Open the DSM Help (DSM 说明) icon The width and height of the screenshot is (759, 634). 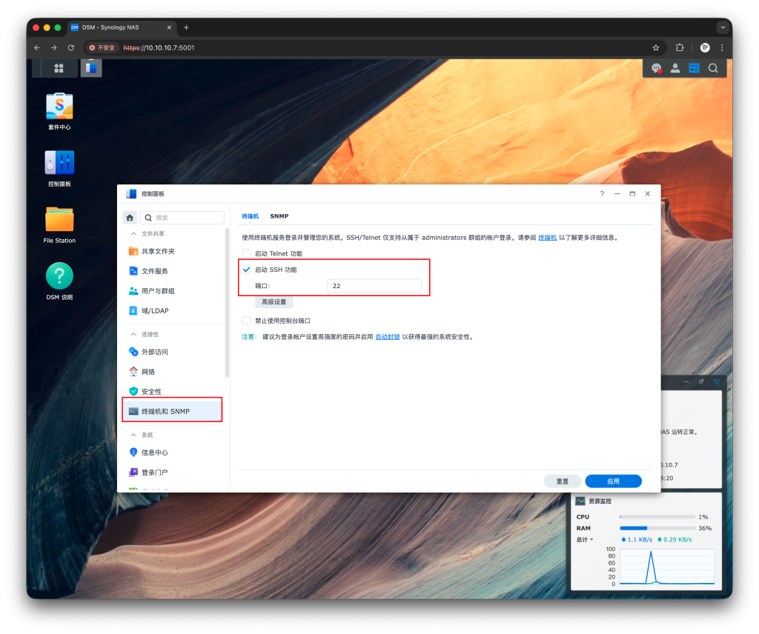click(59, 276)
